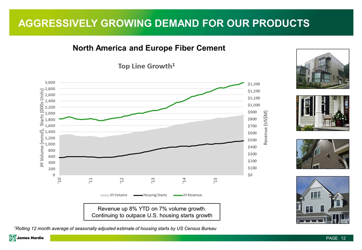Click the Top Line Growth chart title
The height and width of the screenshot is (250, 362).
click(x=146, y=66)
